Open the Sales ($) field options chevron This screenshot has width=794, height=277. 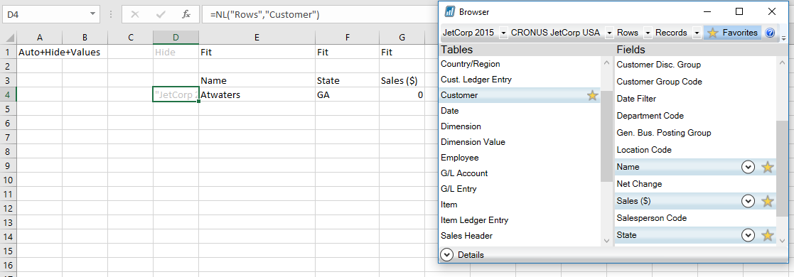748,201
